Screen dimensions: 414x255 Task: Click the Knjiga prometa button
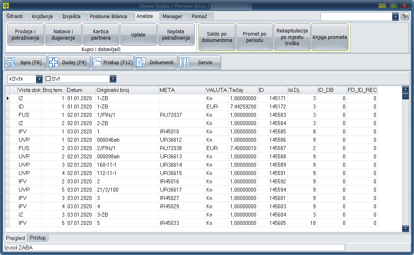(330, 37)
